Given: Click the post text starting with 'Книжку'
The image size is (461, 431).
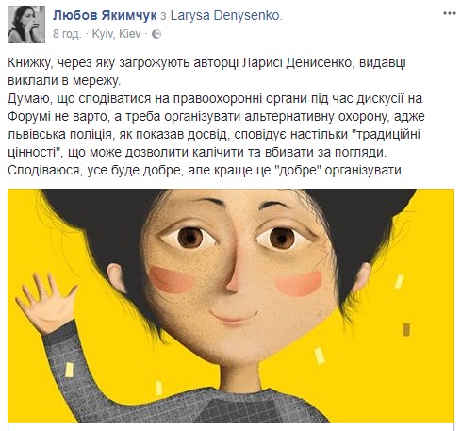Looking at the screenshot, I should (206, 72).
